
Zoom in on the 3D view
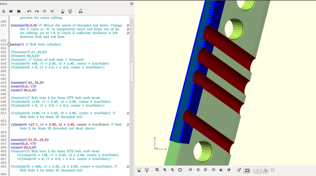tap(165, 170)
